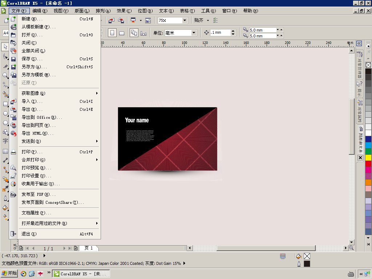Go to last page arrow in navigator

pyautogui.click(x=70, y=248)
